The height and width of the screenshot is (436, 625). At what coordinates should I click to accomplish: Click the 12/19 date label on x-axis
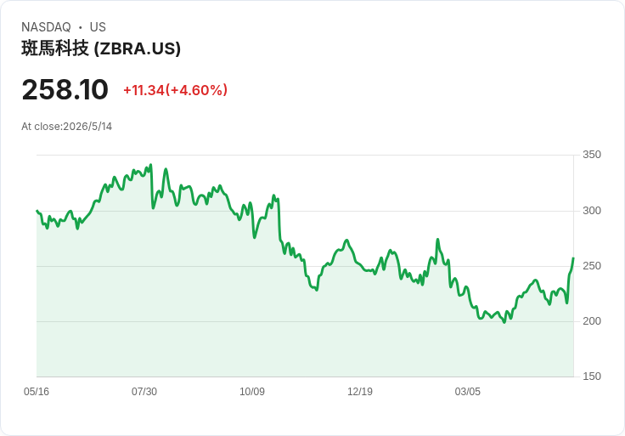pyautogui.click(x=360, y=391)
